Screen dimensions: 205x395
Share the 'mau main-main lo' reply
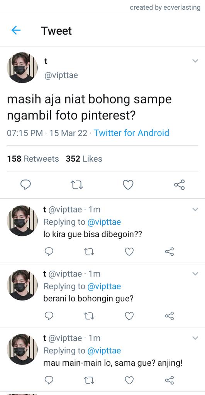[169, 380]
